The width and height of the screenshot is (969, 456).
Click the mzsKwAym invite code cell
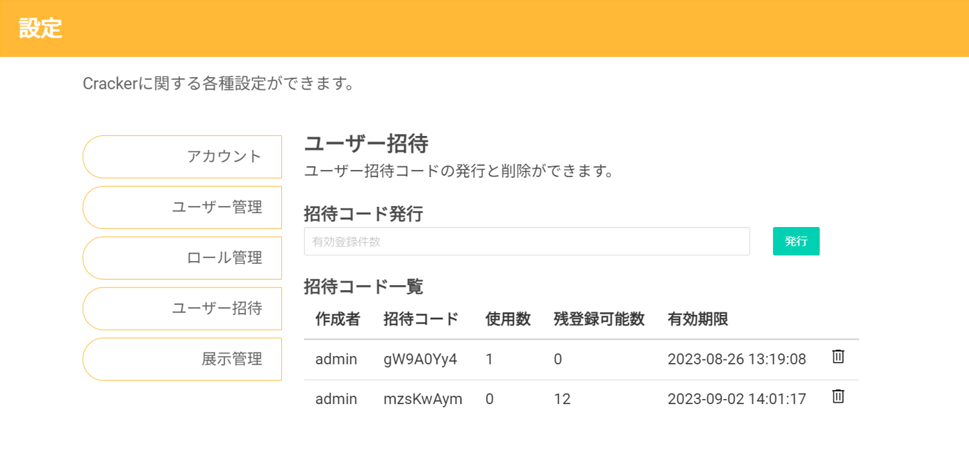click(x=422, y=399)
